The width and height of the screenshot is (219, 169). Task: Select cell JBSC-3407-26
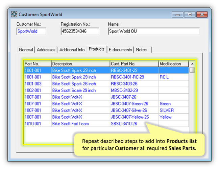tap(135, 97)
